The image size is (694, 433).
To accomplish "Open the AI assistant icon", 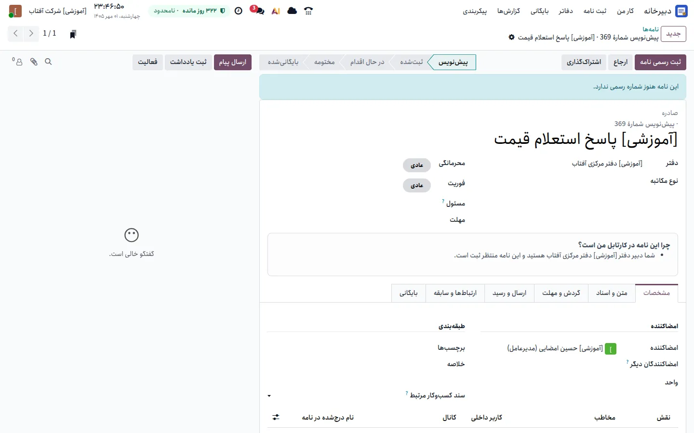I will pyautogui.click(x=276, y=11).
